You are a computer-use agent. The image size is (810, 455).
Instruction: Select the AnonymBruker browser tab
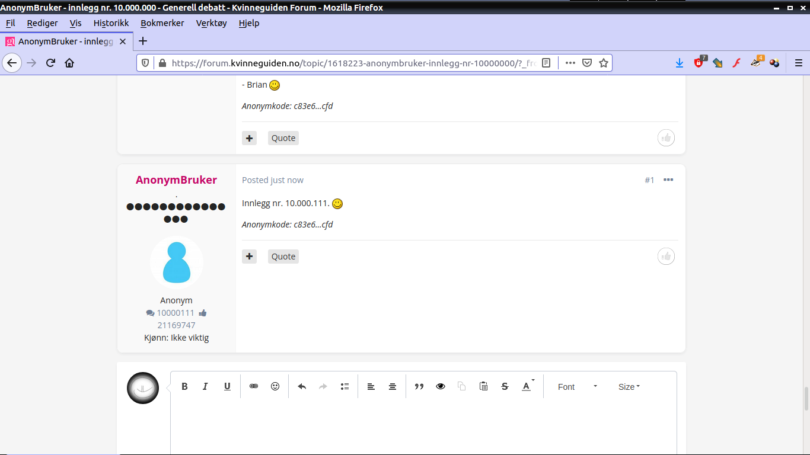pyautogui.click(x=66, y=41)
